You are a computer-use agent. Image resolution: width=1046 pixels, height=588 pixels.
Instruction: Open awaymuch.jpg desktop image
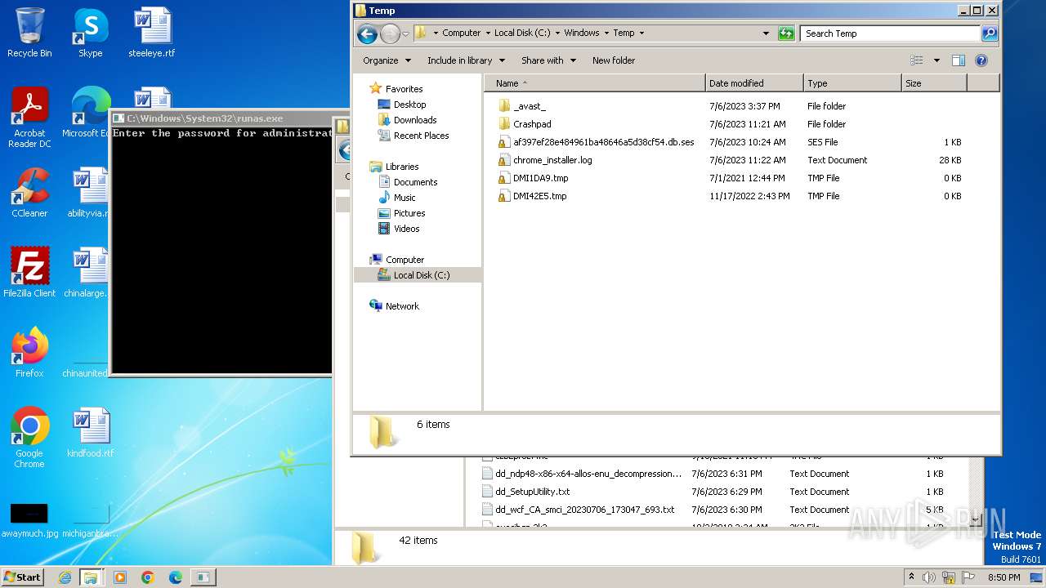pos(29,521)
